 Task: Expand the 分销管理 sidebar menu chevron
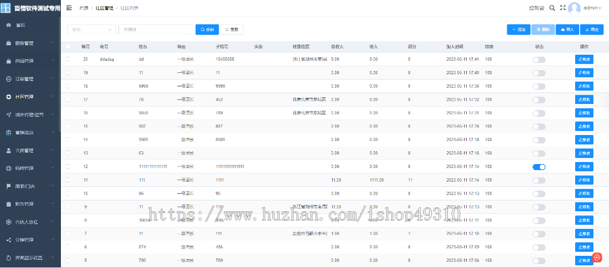click(52, 240)
